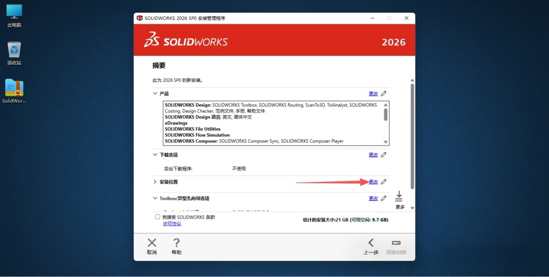The image size is (549, 277).
Task: Click the pencil icon beside 产品
Action: coord(384,94)
